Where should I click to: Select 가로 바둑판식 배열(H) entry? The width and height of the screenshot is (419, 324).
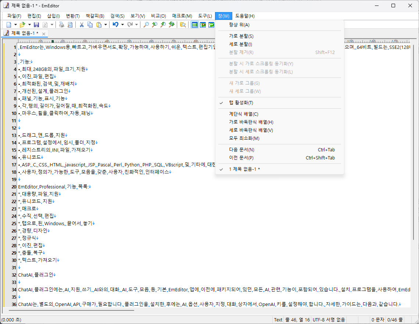point(279,122)
